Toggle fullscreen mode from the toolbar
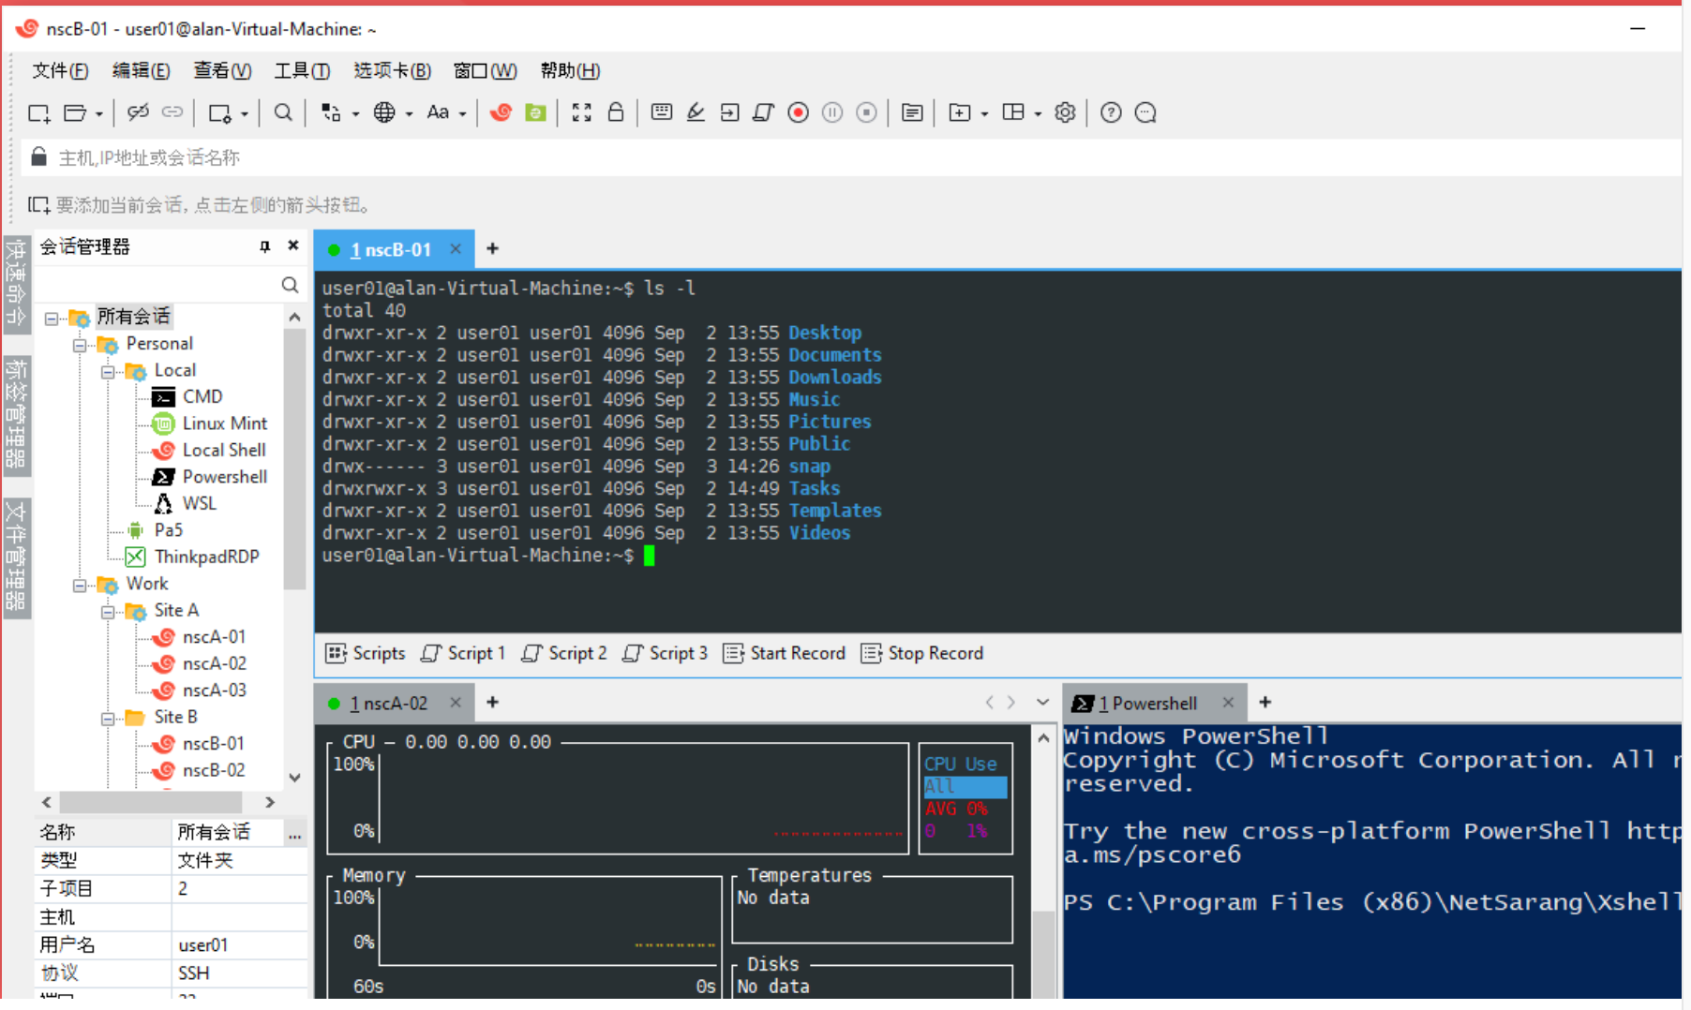This screenshot has width=1691, height=1010. (x=581, y=112)
